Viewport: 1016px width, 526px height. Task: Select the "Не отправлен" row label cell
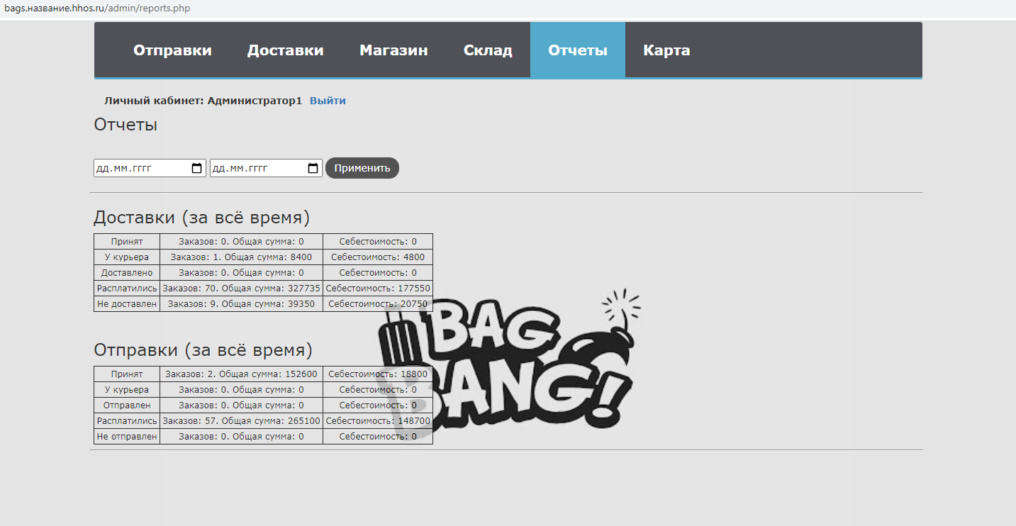click(127, 437)
